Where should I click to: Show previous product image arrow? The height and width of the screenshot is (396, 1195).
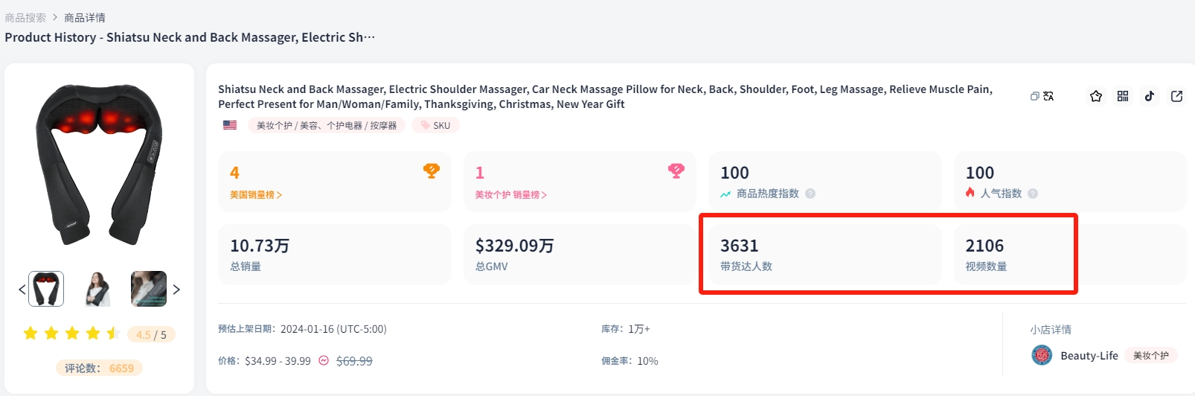pyautogui.click(x=22, y=290)
